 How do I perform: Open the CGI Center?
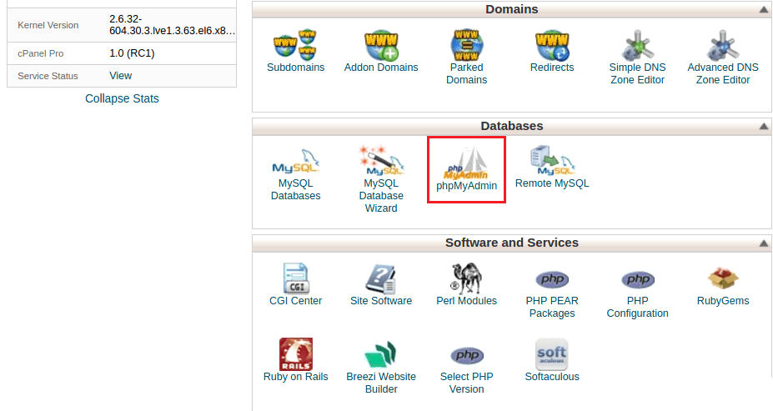pyautogui.click(x=295, y=278)
